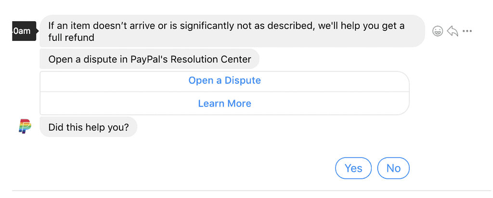Image resolution: width=493 pixels, height=198 pixels.
Task: Tap the No pill button
Action: (393, 168)
